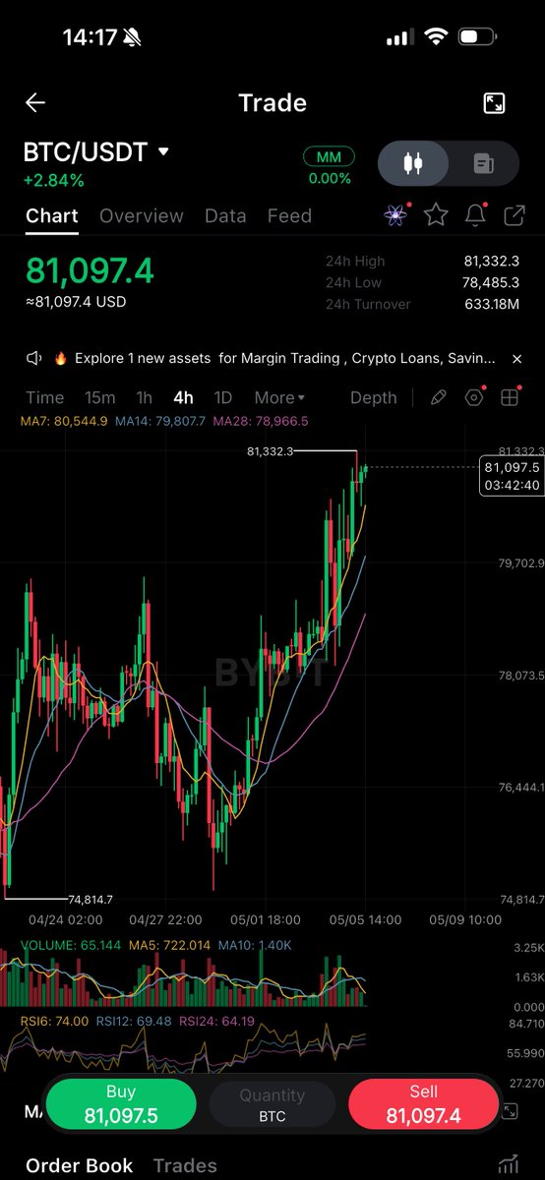Viewport: 545px width, 1180px height.
Task: Open the chart layout grid icon
Action: point(510,397)
